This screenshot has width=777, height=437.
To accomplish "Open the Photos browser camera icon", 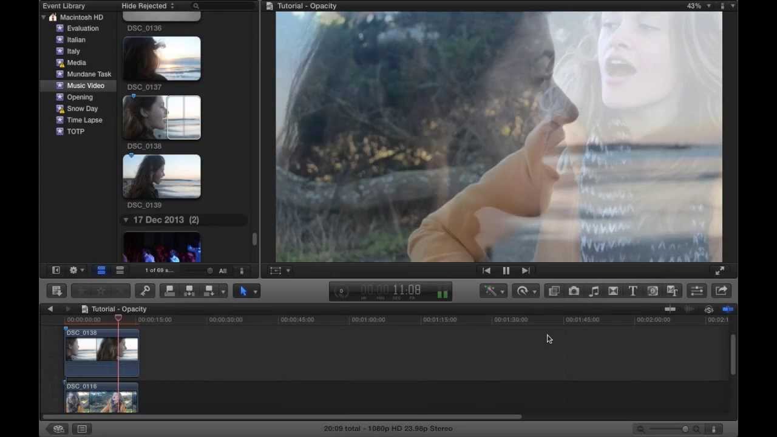I will 574,291.
